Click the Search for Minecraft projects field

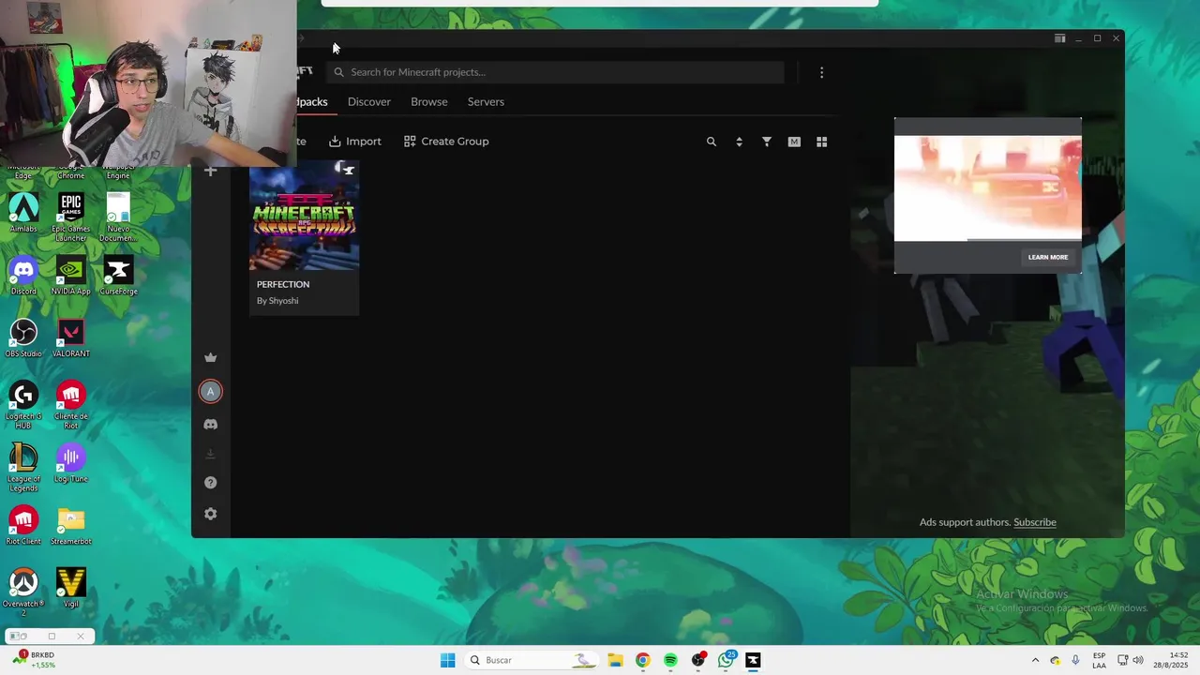(x=555, y=72)
